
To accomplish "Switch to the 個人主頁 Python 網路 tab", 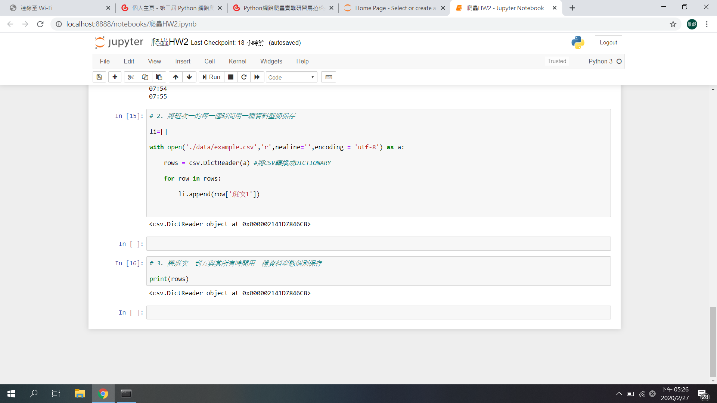I will (x=172, y=8).
